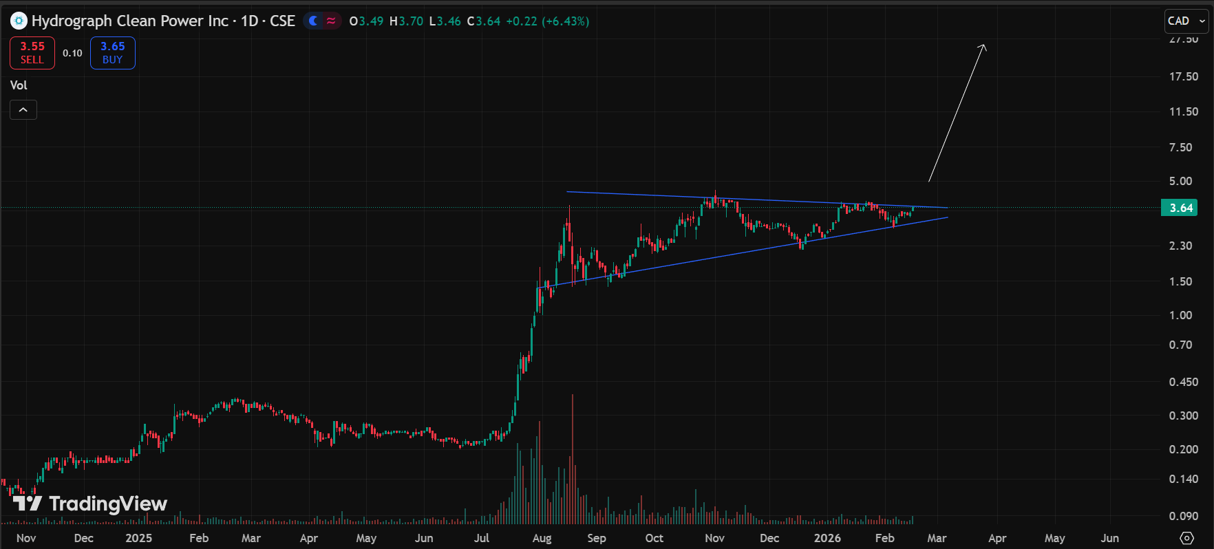Click the 2.30 price axis label
Screen dimensions: 1214x549
click(1181, 246)
